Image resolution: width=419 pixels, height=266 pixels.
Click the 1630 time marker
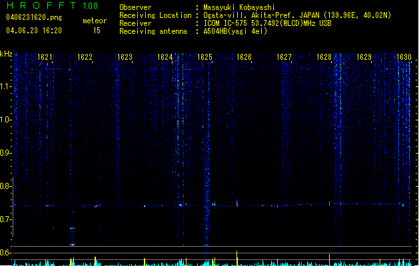pyautogui.click(x=404, y=57)
